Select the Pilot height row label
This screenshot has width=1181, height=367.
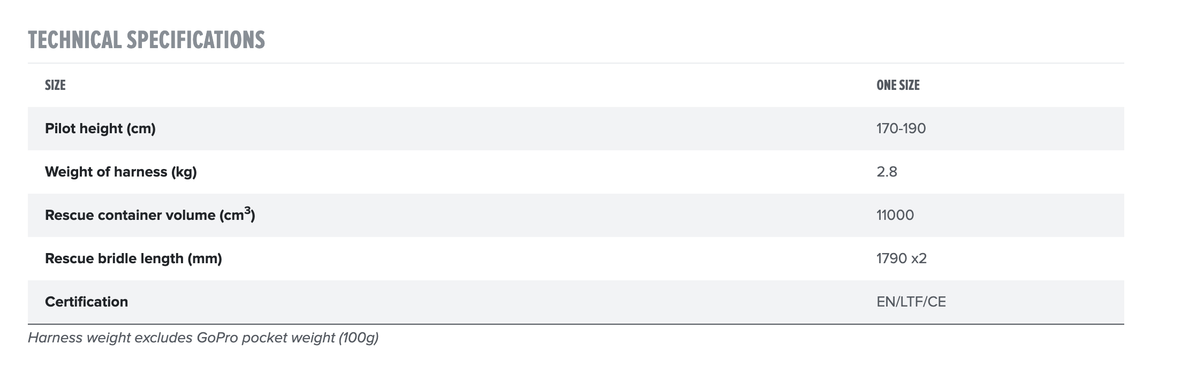pos(100,128)
